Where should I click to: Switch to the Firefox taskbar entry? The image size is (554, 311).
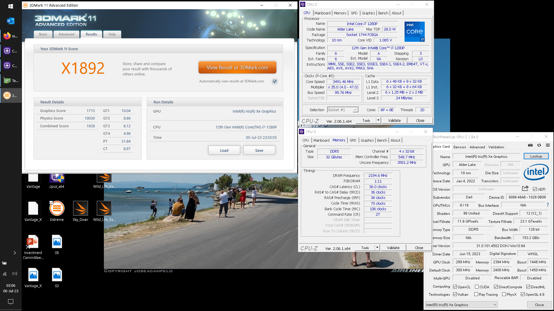[11, 36]
